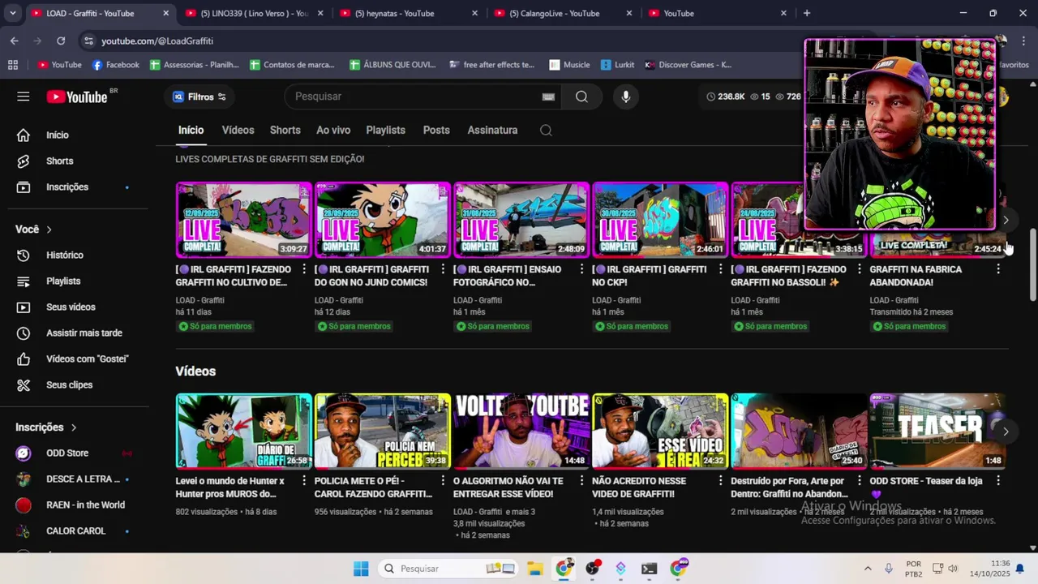Open options for O ALGORITMO NÃO VAI video
This screenshot has height=584, width=1038.
click(x=581, y=481)
